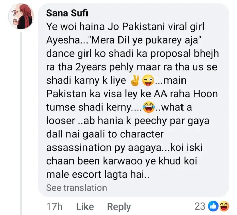Click the Haha laughing reaction icon
This screenshot has height=215, width=237.
tap(223, 206)
